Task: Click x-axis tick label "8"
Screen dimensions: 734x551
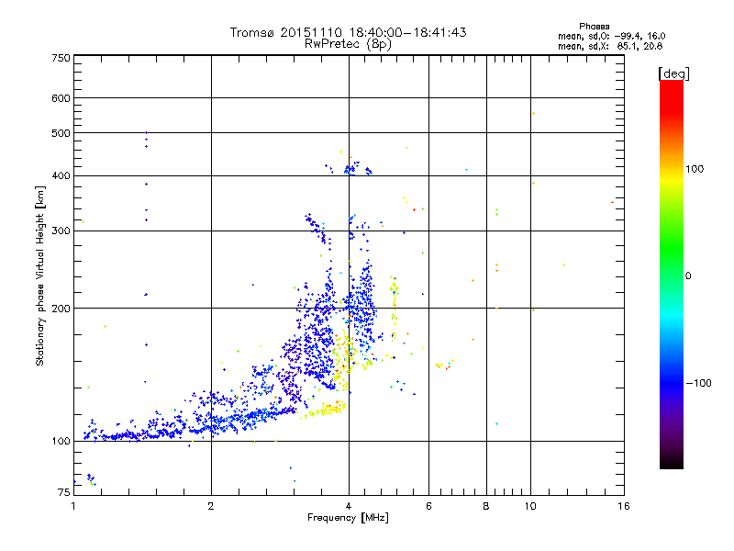Action: pos(486,506)
